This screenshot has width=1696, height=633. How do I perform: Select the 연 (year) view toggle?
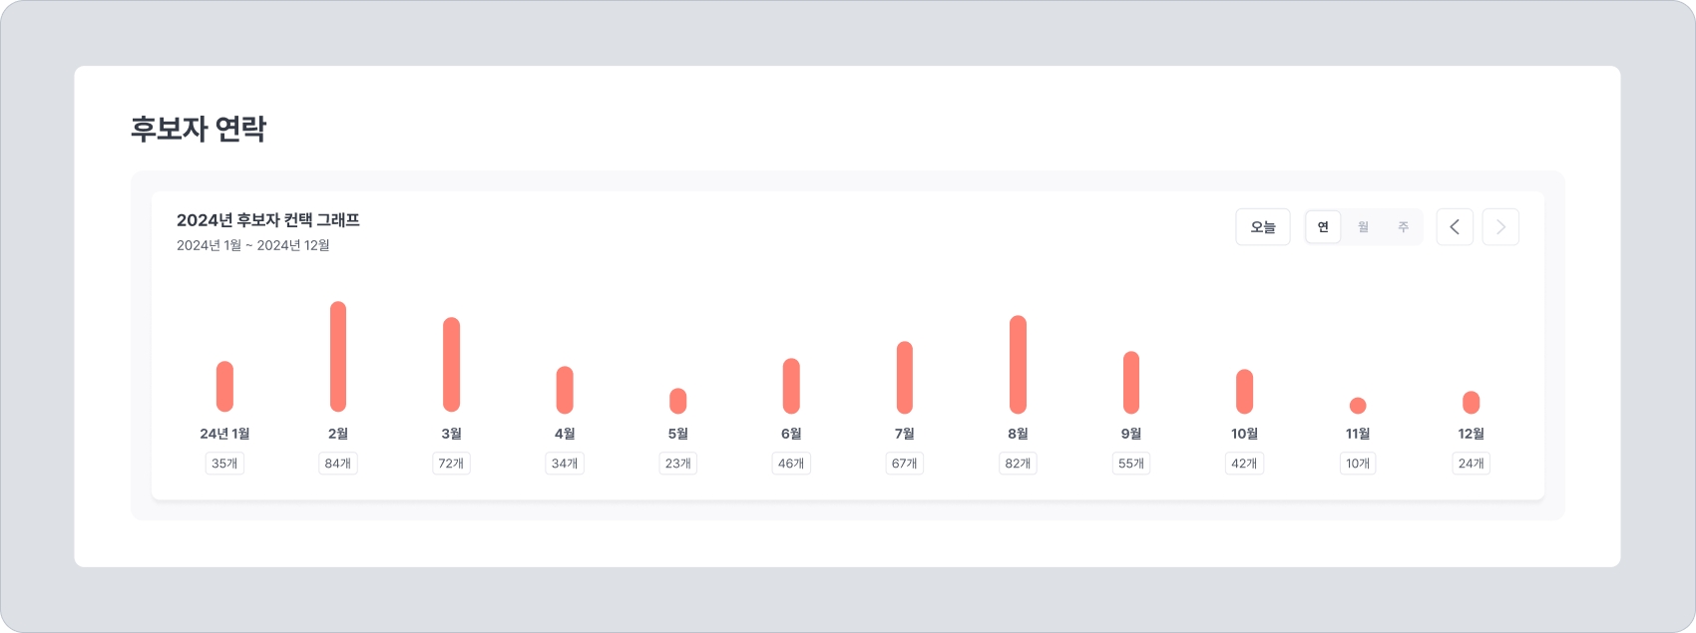[x=1323, y=227]
